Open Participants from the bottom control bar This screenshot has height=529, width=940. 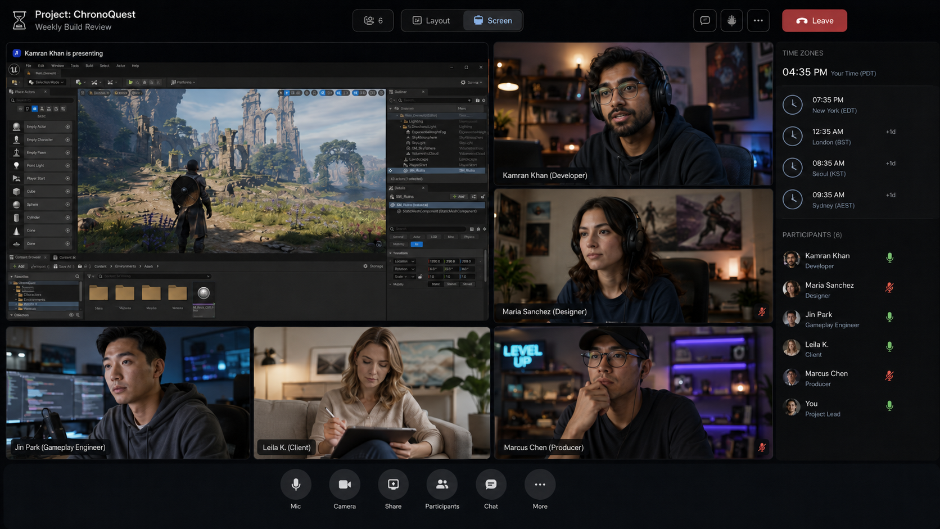(x=442, y=484)
